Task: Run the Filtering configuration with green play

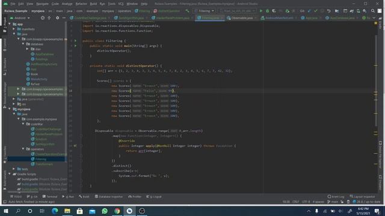Action: click(261, 11)
